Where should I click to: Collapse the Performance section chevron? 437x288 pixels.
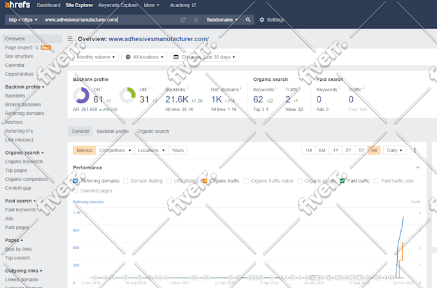[418, 167]
